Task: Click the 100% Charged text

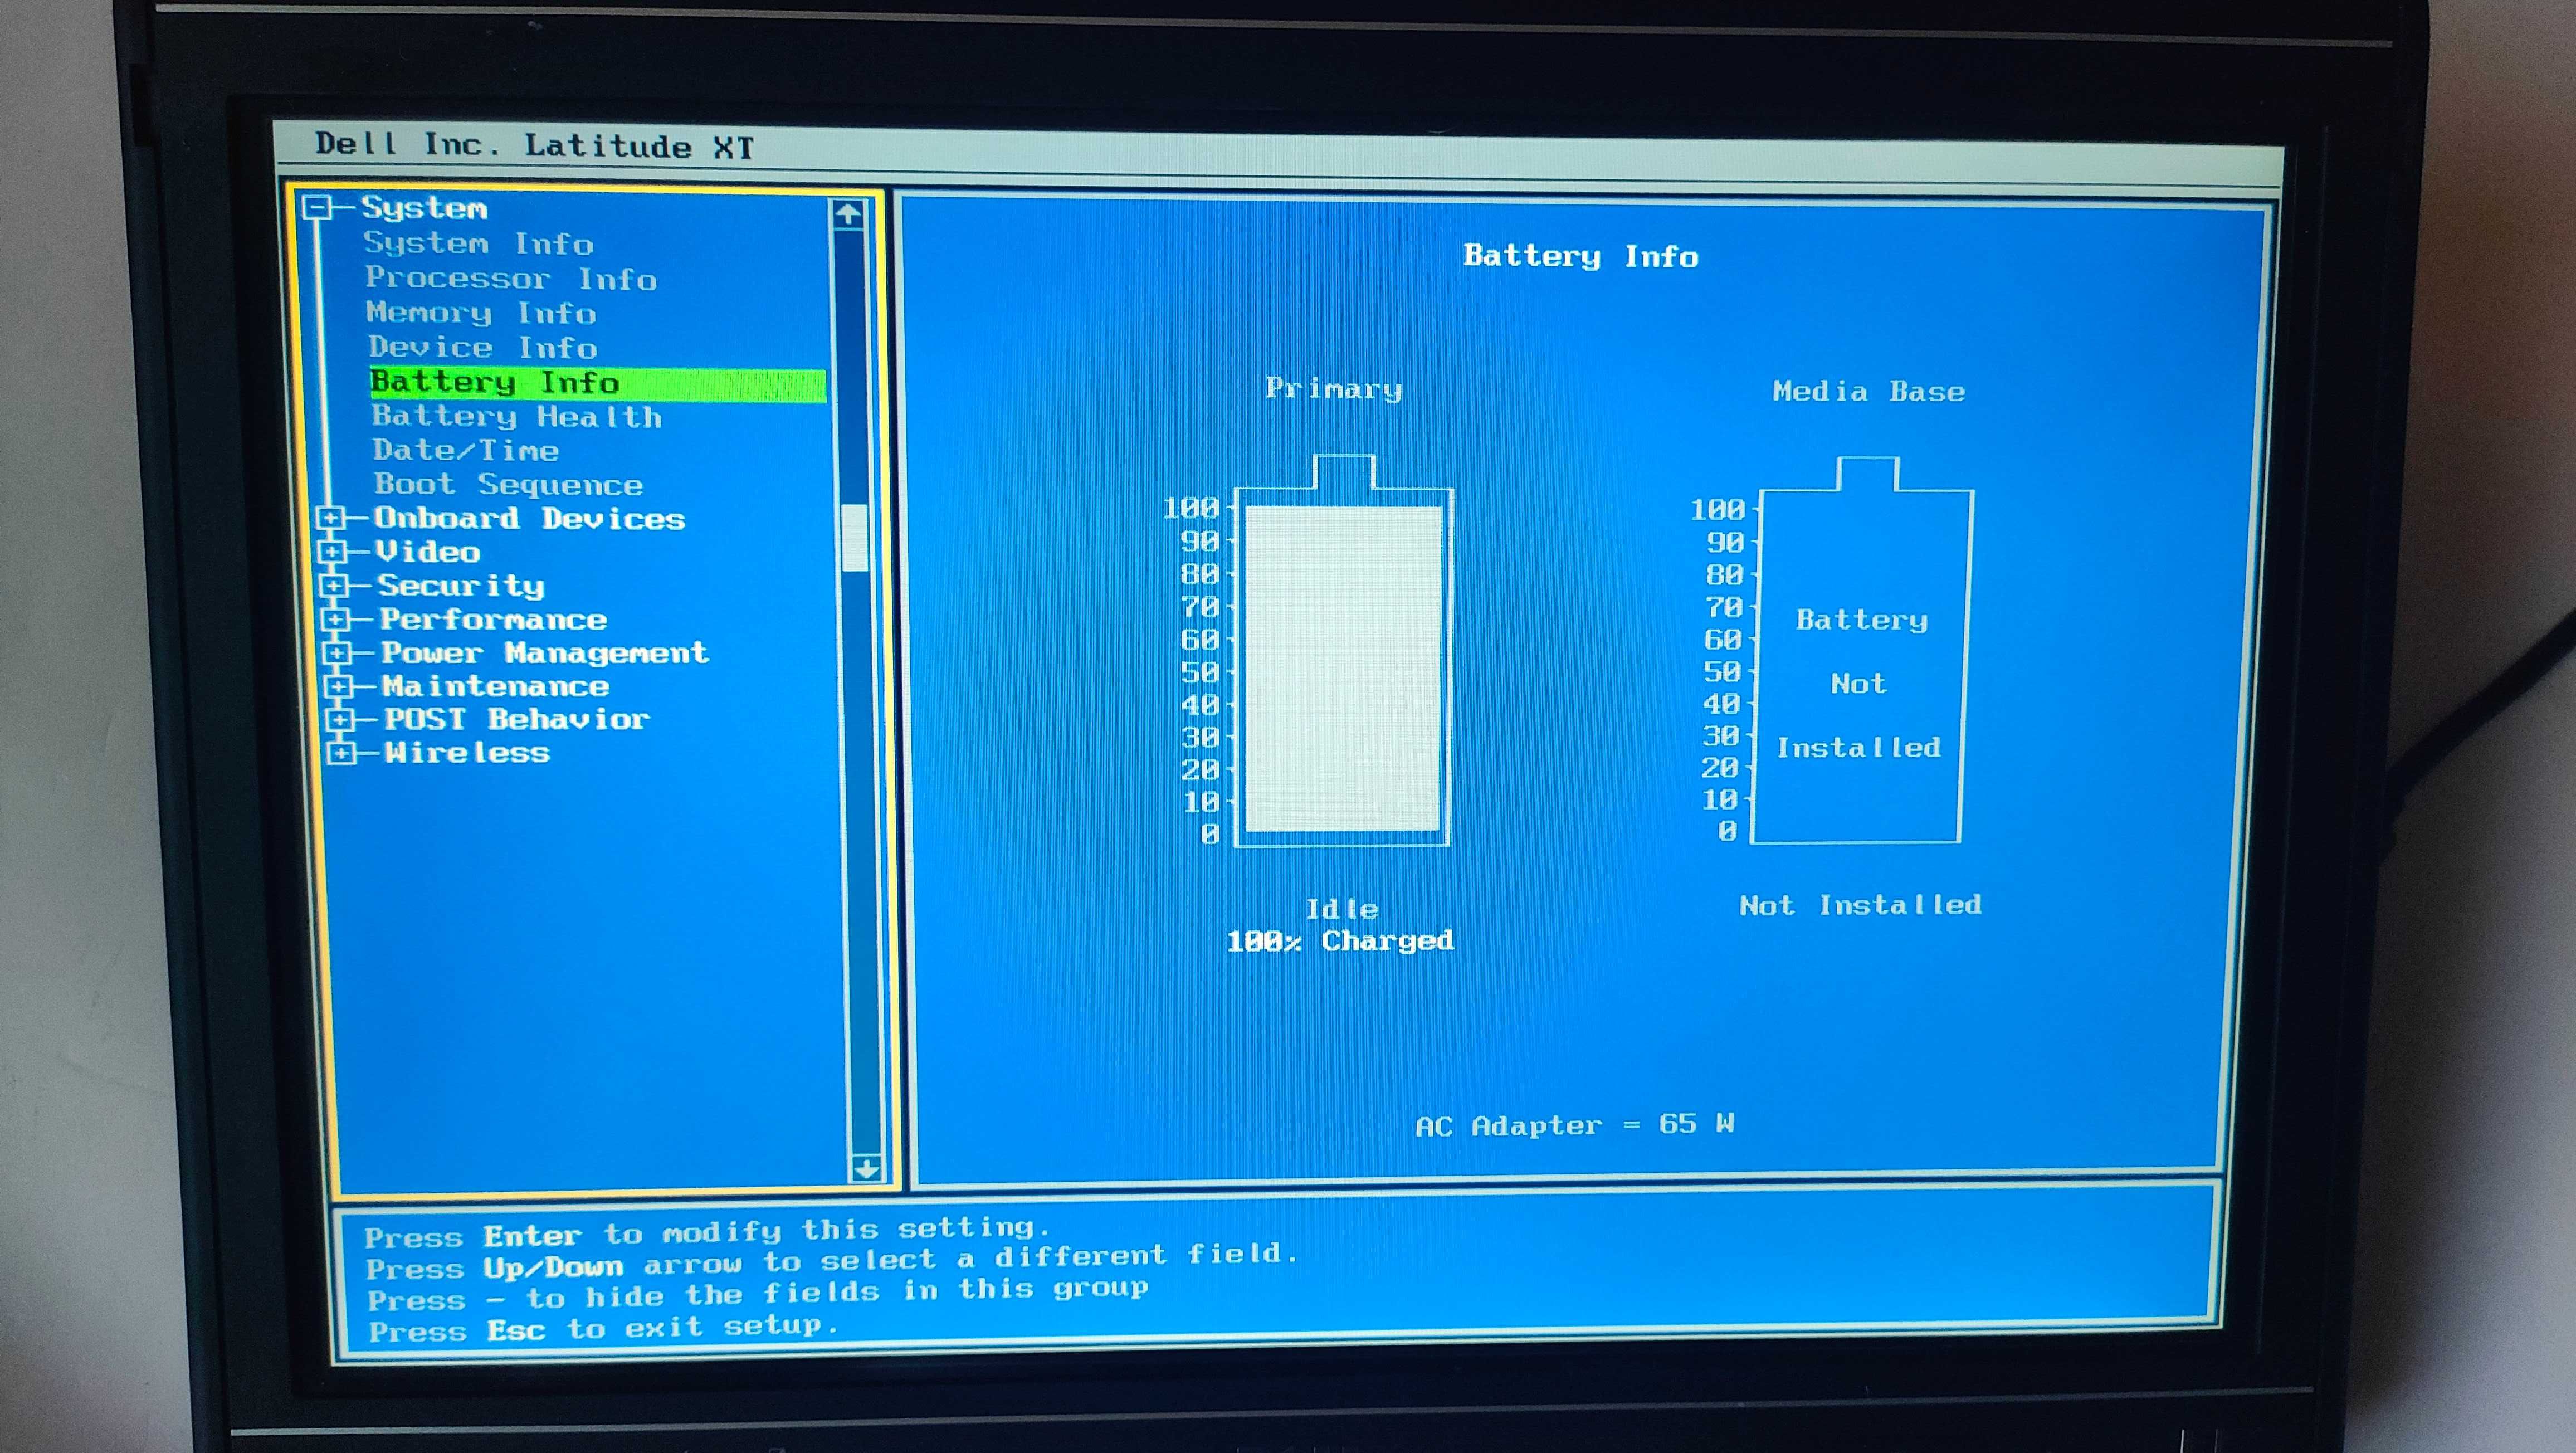Action: [1340, 941]
